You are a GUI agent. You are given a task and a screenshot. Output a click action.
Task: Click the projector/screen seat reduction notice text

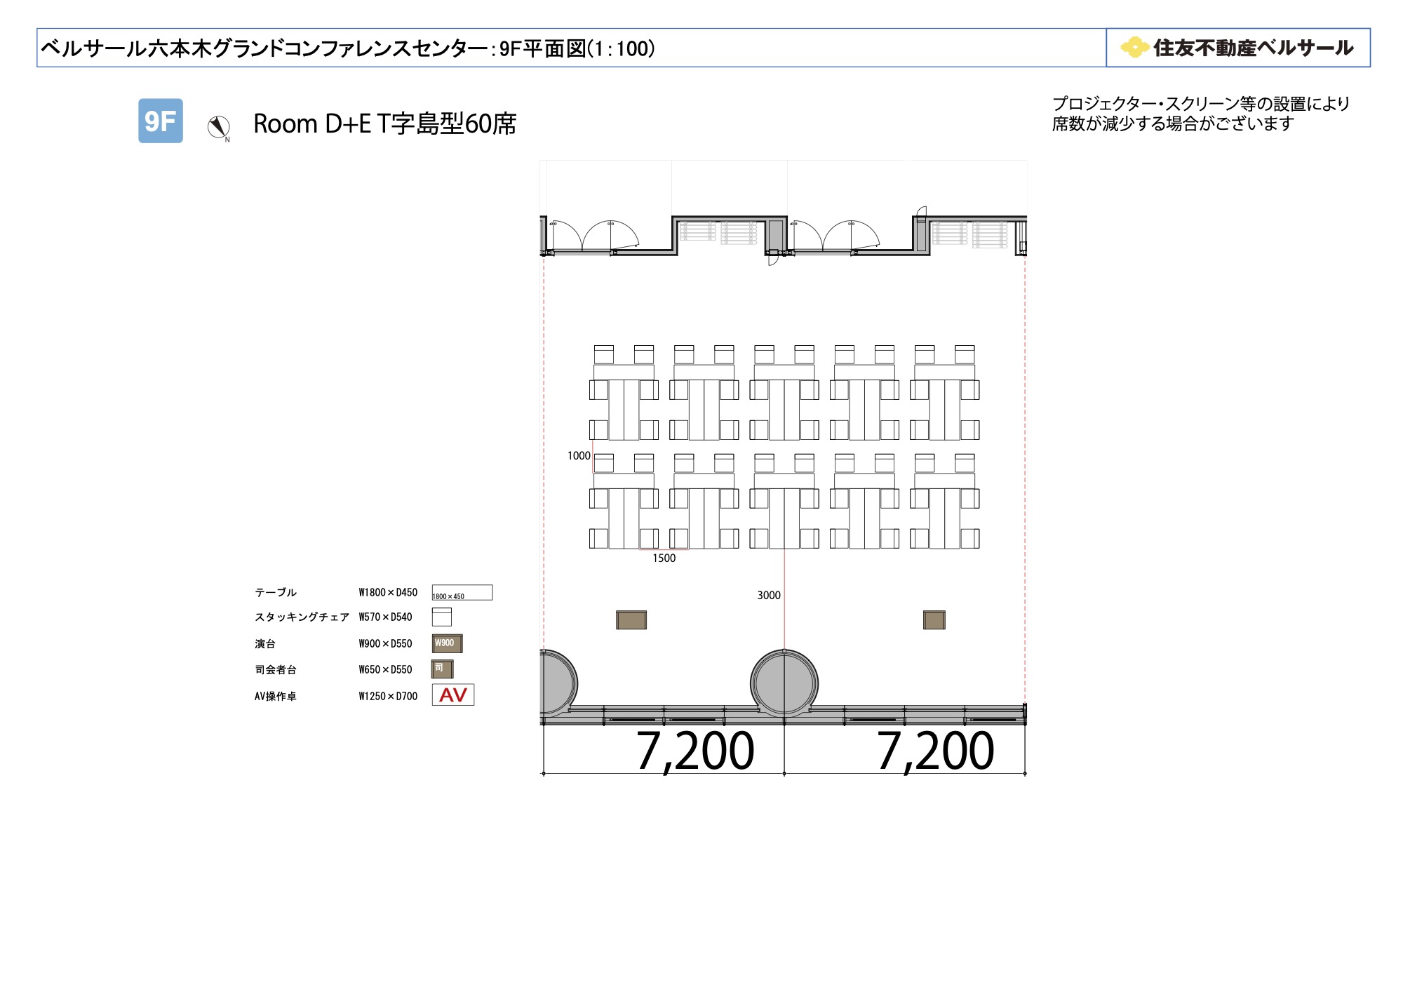pos(1201,114)
